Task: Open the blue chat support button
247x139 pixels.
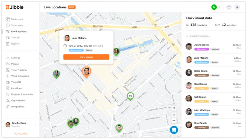Action: click(174, 130)
